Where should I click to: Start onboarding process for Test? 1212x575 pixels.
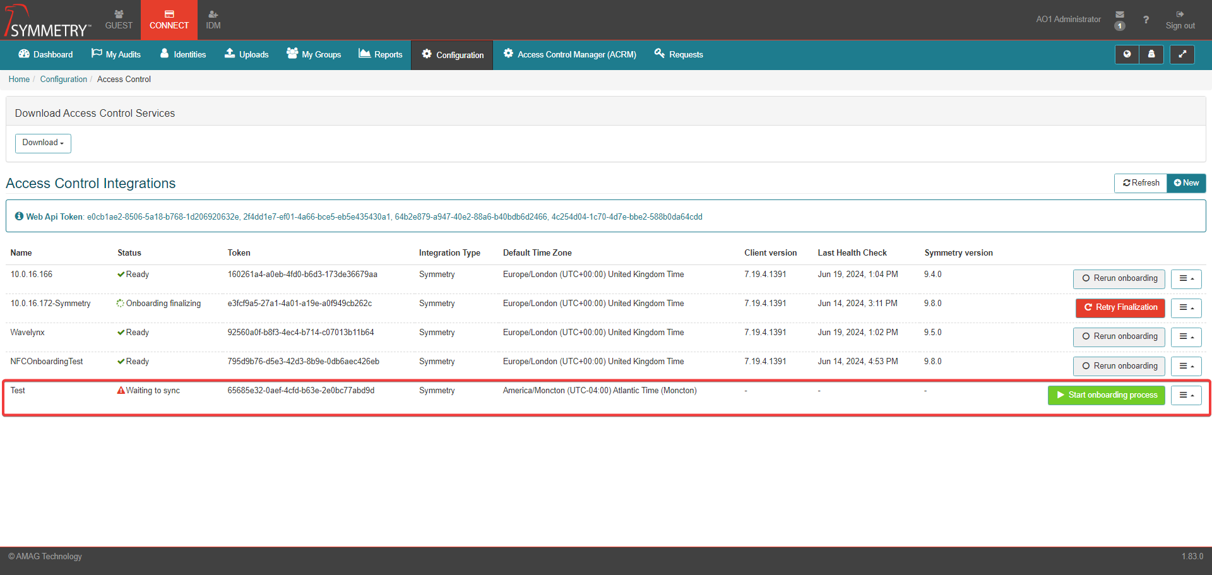coord(1107,395)
